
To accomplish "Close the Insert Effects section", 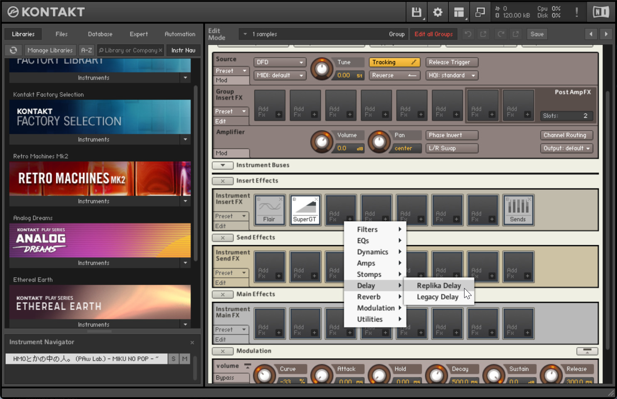I will click(x=223, y=181).
